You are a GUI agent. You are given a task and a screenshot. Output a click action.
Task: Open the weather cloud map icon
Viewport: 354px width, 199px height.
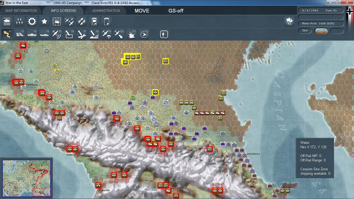tap(57, 21)
